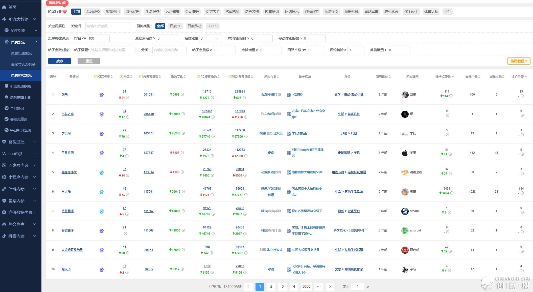The height and width of the screenshot is (292, 533).
Task: Click the sort arrows on 总搜索指数 column
Action: [x=160, y=77]
